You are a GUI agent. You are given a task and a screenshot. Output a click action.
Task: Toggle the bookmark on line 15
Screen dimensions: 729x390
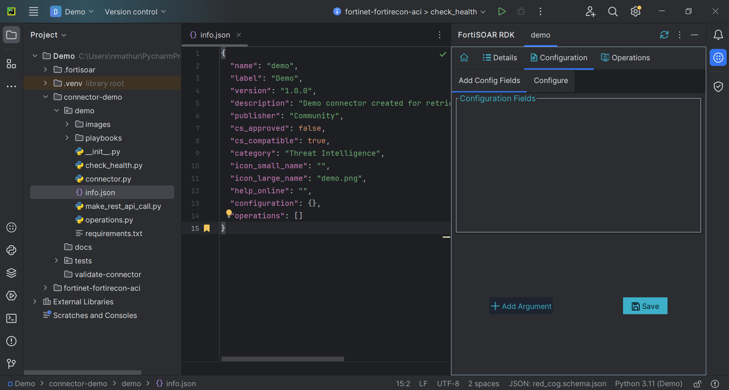click(207, 228)
